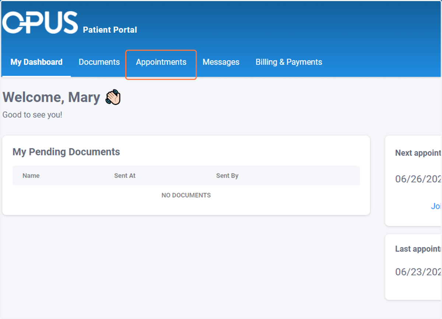The width and height of the screenshot is (442, 319).
Task: Click the Name column header
Action: click(31, 176)
